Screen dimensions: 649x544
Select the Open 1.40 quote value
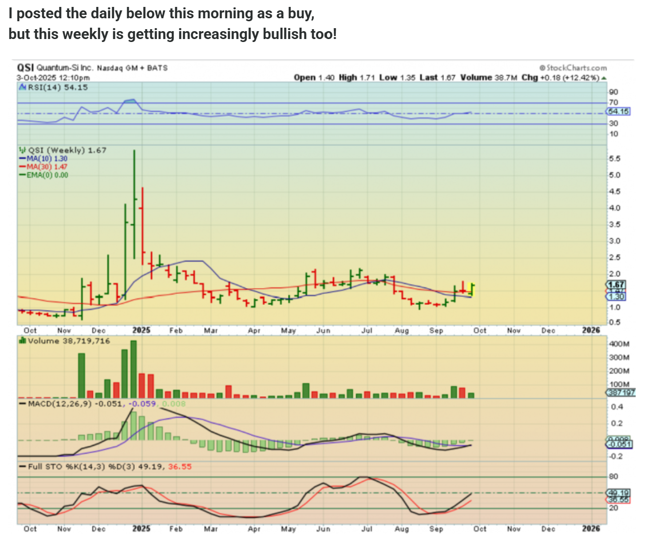pyautogui.click(x=314, y=78)
